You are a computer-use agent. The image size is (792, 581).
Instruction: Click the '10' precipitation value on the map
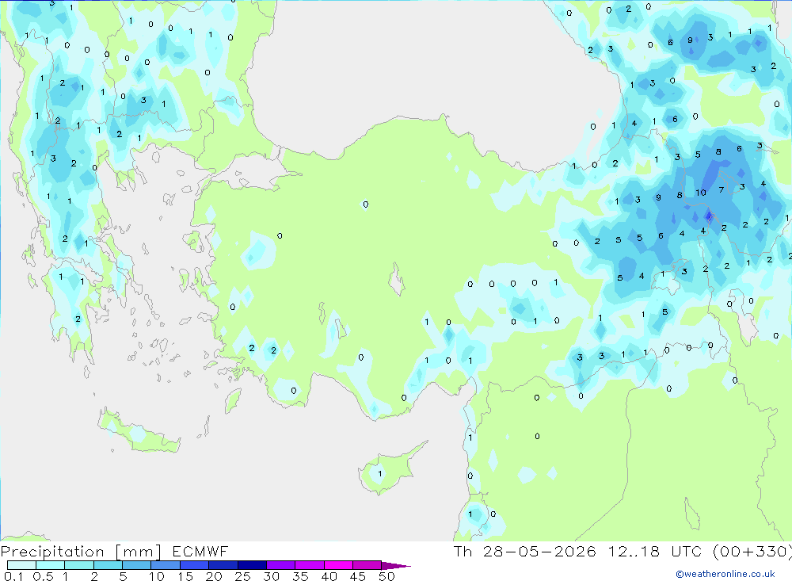click(x=701, y=193)
